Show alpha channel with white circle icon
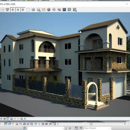 point(28,10)
